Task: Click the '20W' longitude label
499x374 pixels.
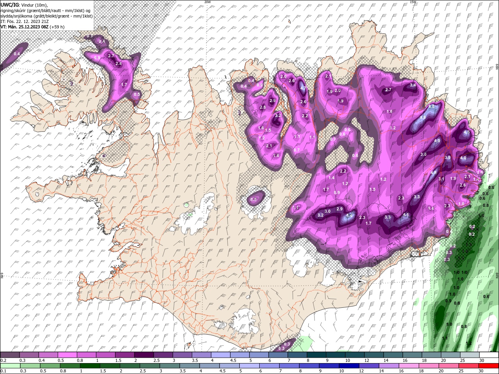Action: 207,2
